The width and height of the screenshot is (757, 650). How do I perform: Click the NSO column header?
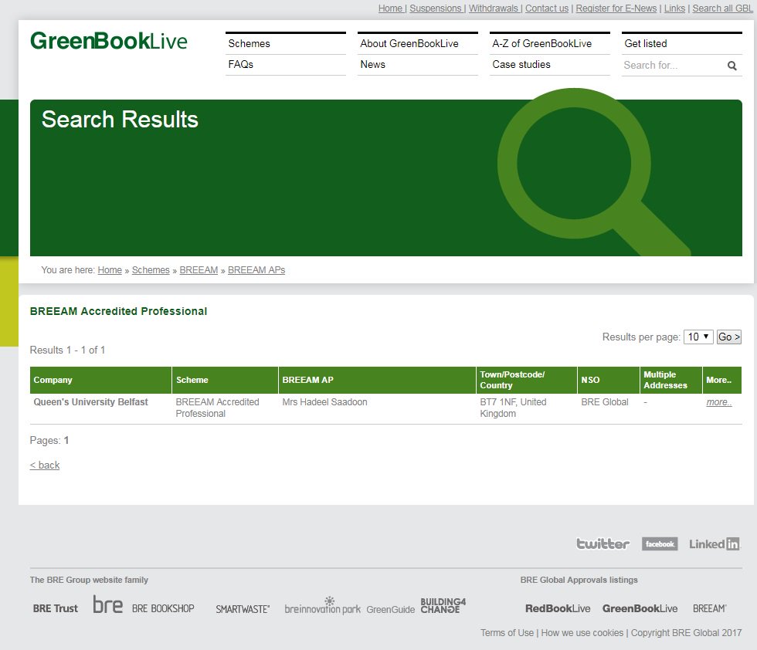(x=609, y=380)
